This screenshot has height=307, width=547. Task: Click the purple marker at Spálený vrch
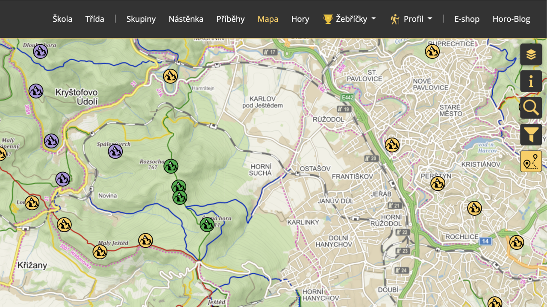pyautogui.click(x=115, y=151)
